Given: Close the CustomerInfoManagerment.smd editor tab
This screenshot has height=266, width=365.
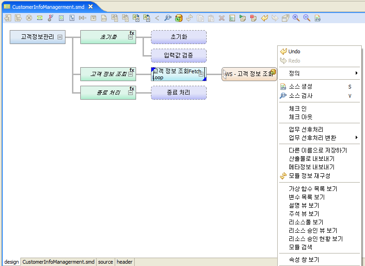Looking at the screenshot, I should tap(91, 7).
